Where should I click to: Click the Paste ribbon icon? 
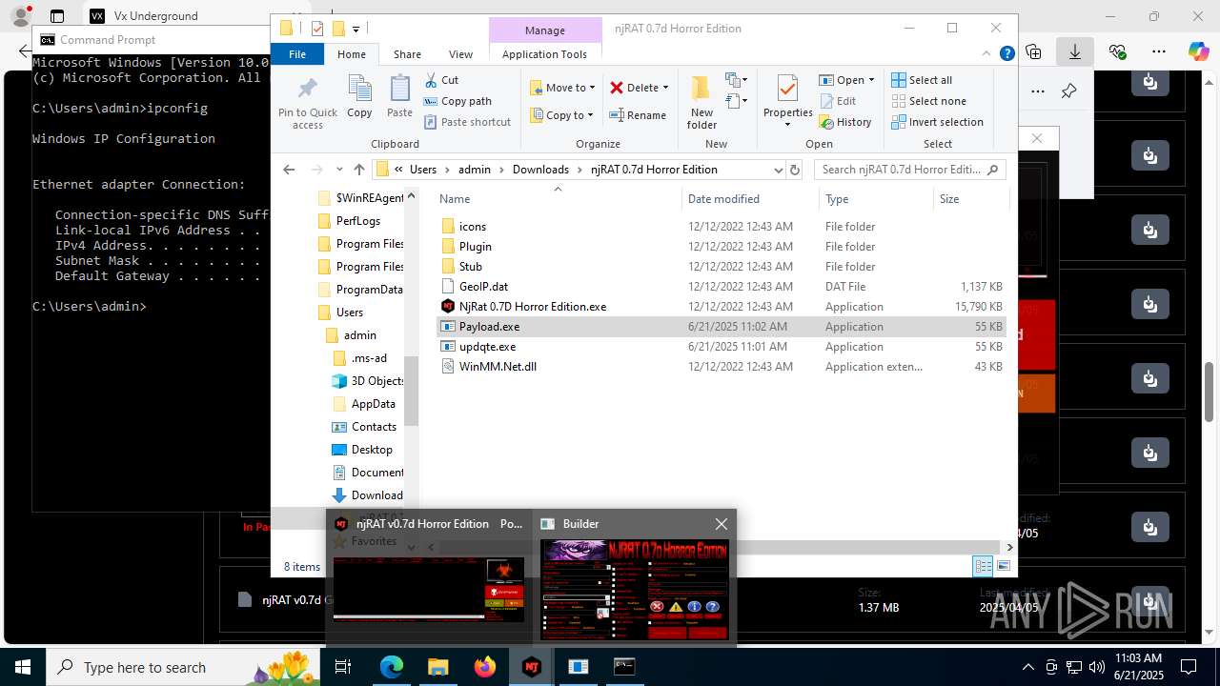pos(399,97)
